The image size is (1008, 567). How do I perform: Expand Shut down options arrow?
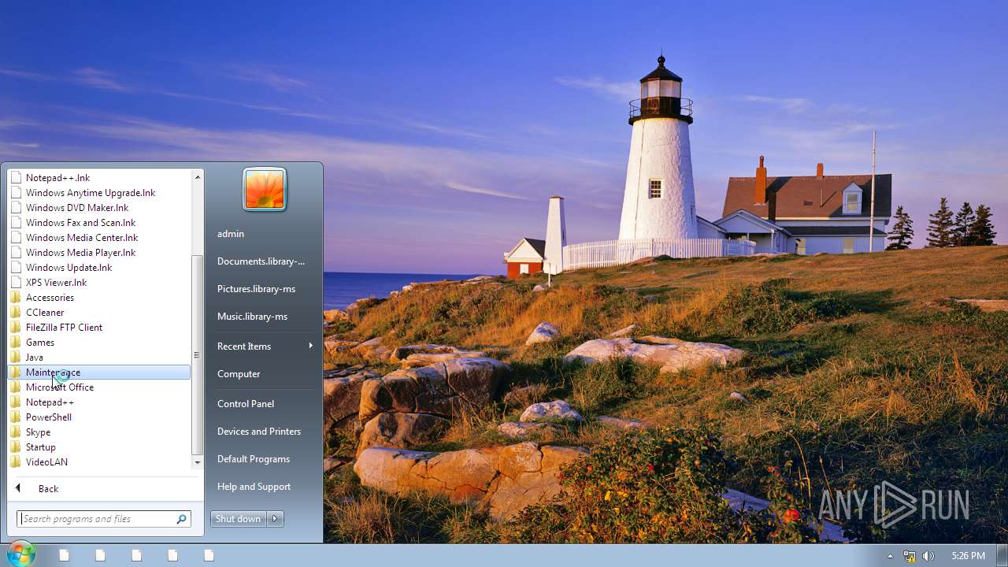coord(275,519)
